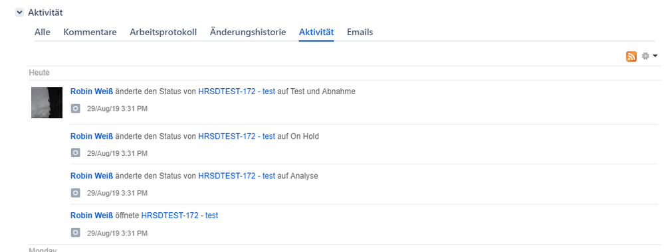Open the RSS feed icon
The width and height of the screenshot is (664, 252).
point(631,56)
